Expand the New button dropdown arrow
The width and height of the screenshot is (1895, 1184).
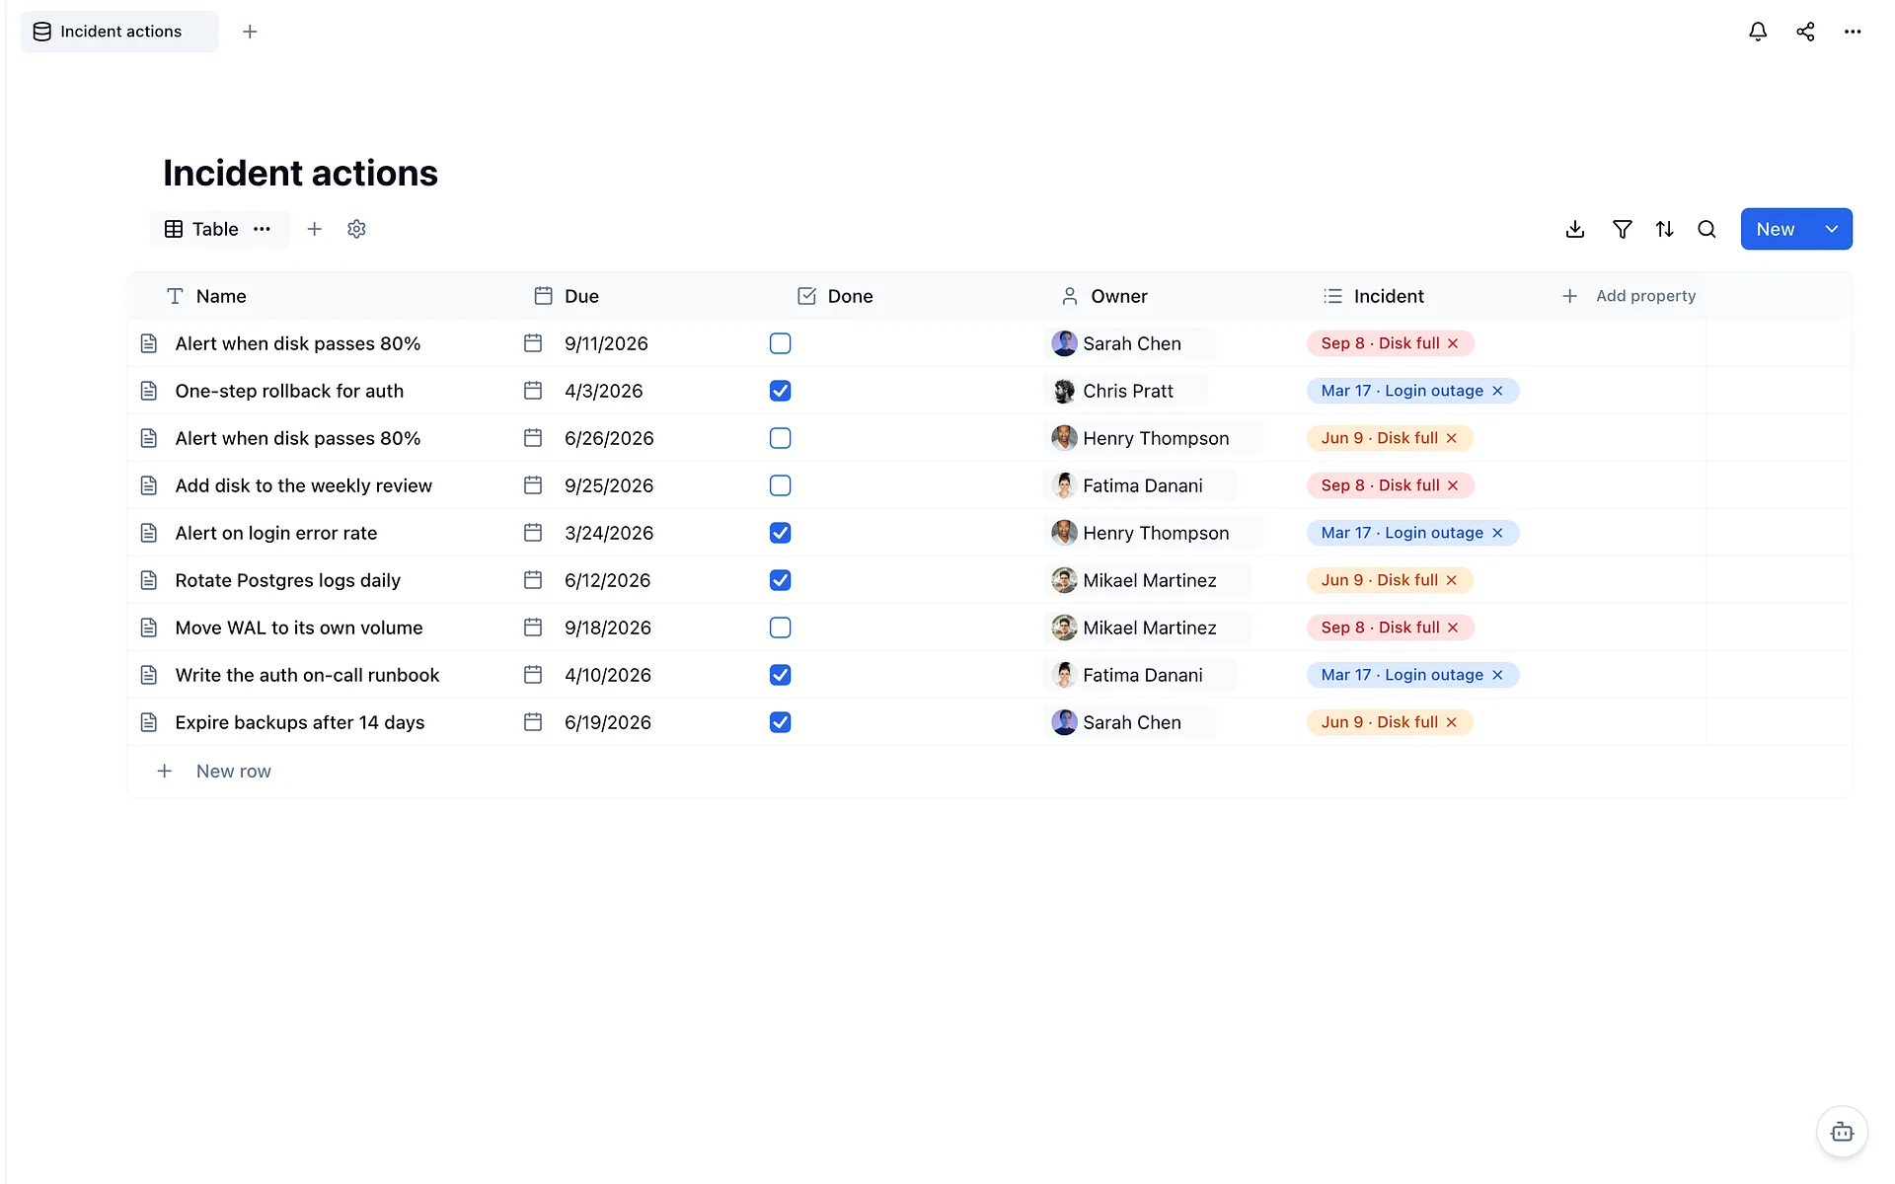pyautogui.click(x=1832, y=229)
